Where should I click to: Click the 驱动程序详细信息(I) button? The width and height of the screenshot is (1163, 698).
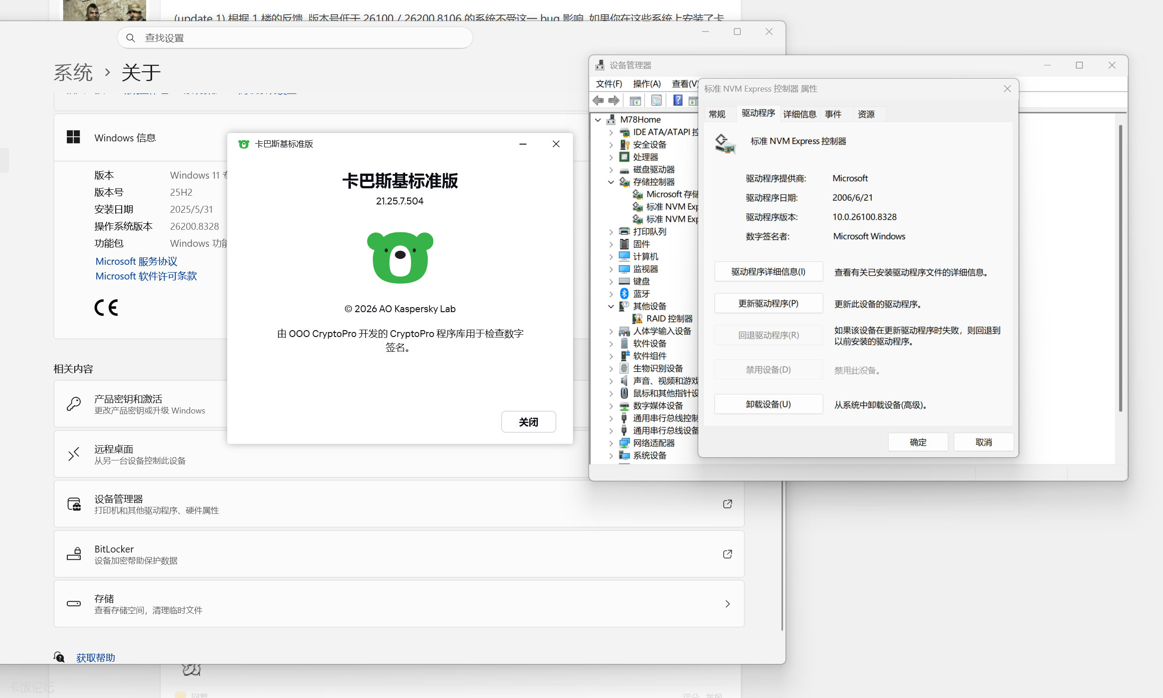(x=768, y=271)
